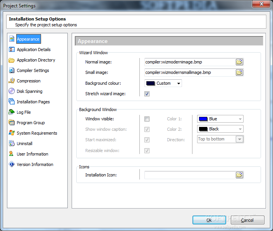Image resolution: width=273 pixels, height=231 pixels.
Task: Click the Application Details icon
Action: 12,50
